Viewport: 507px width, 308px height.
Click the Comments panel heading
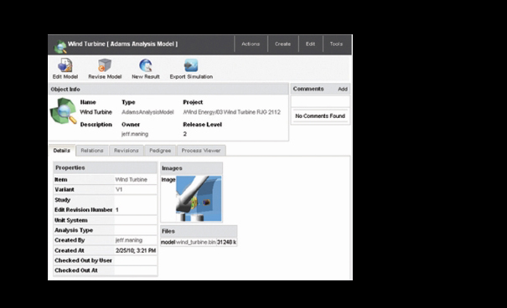[308, 89]
